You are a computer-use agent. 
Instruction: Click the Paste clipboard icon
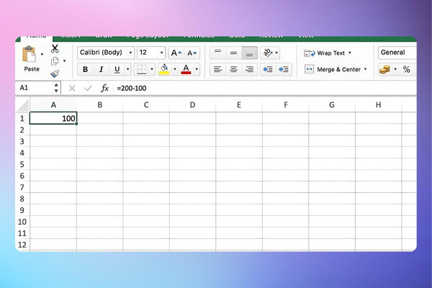click(x=30, y=54)
